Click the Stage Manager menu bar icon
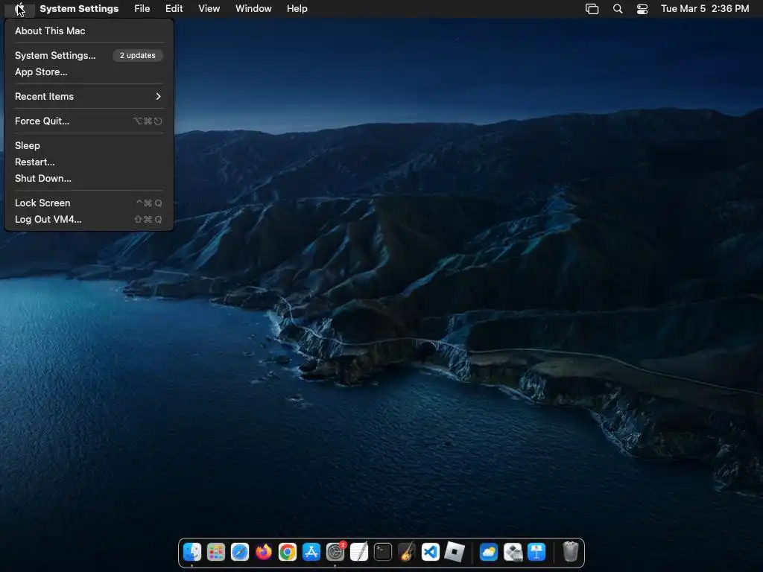 click(x=592, y=9)
